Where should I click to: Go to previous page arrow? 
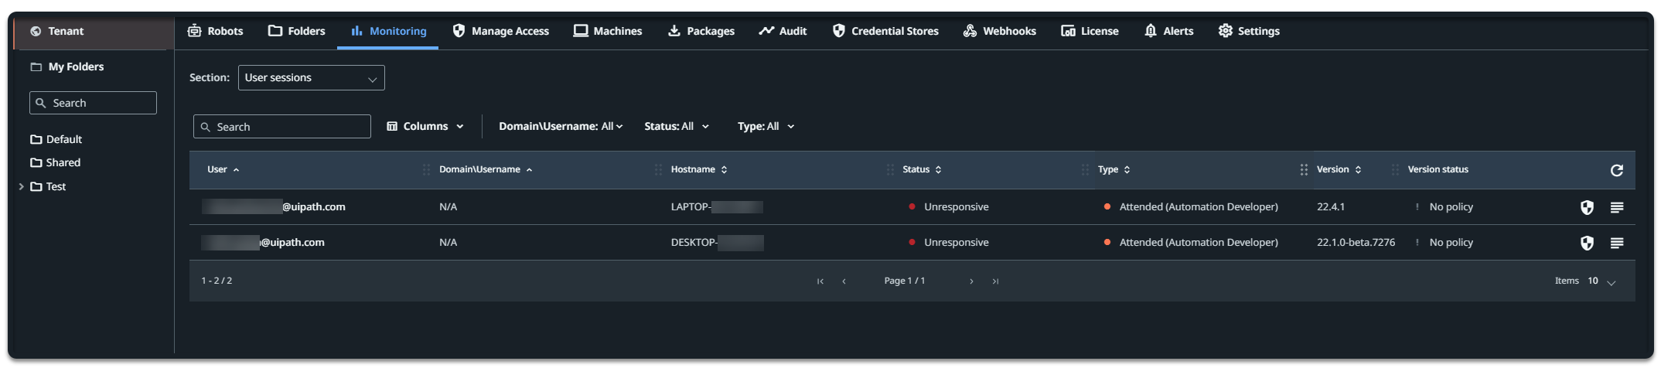click(x=844, y=281)
